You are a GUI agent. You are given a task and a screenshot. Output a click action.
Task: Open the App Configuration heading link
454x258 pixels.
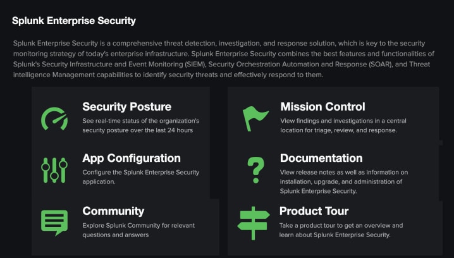pyautogui.click(x=131, y=158)
